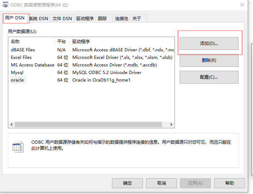
Task: Click the Microsoft Excel Driver cell
Action: point(122,57)
